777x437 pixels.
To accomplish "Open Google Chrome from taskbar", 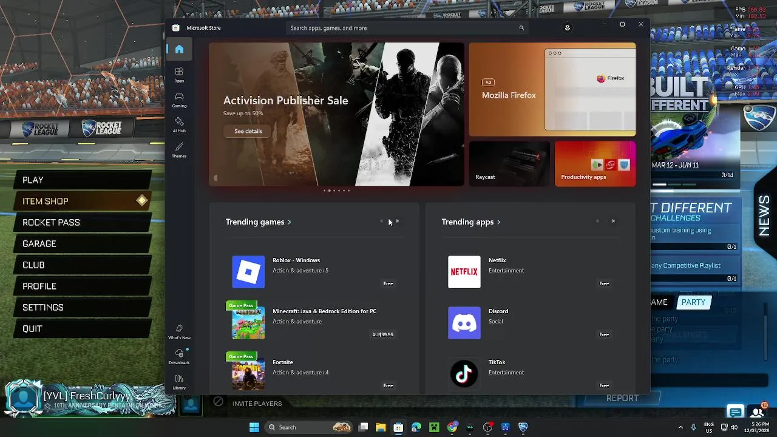I will (x=452, y=427).
